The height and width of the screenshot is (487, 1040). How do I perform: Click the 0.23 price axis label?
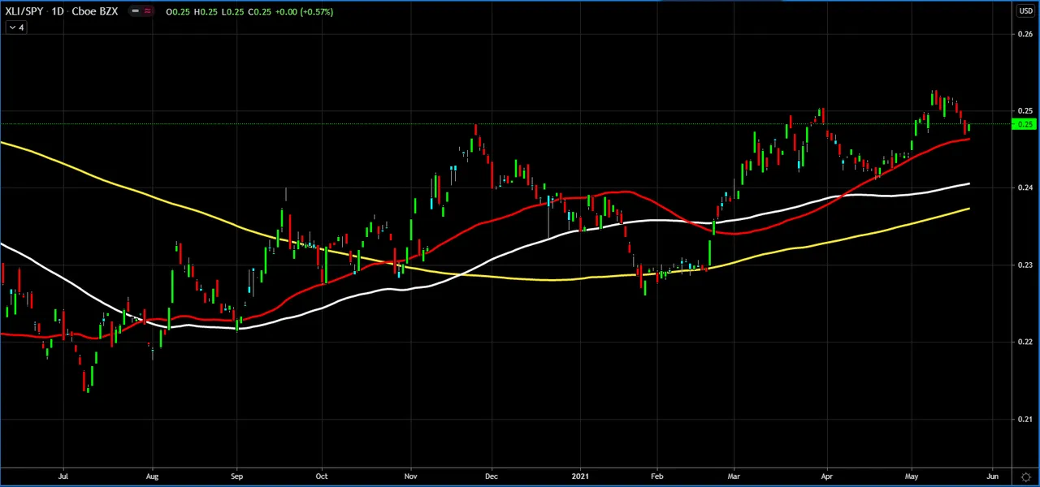[1025, 265]
